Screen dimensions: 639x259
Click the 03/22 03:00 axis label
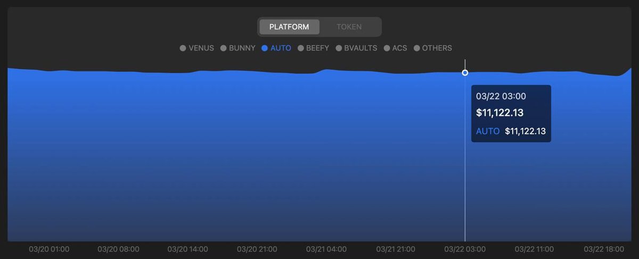[x=465, y=249]
